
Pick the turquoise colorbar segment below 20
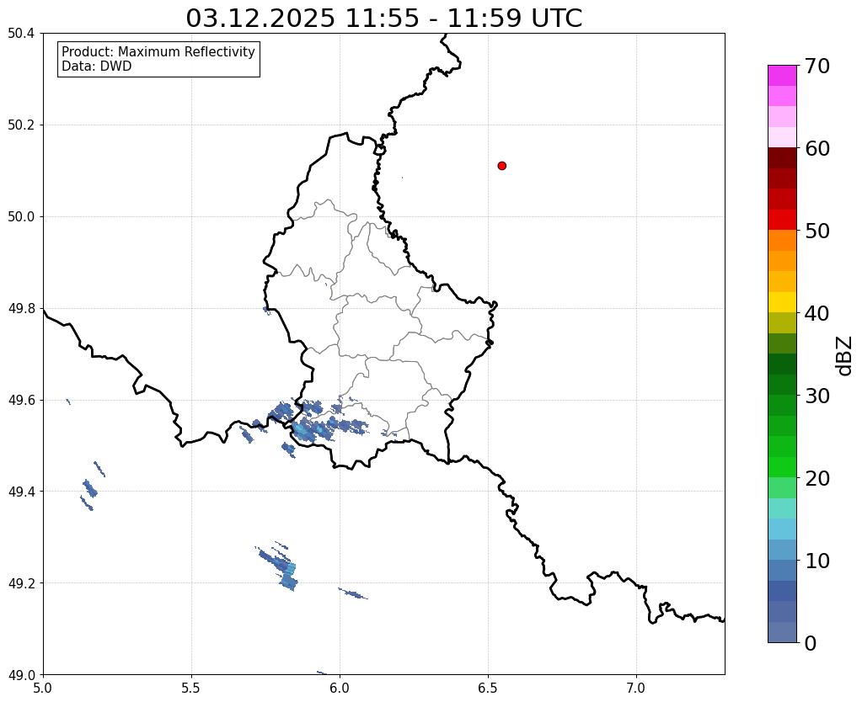click(x=782, y=508)
